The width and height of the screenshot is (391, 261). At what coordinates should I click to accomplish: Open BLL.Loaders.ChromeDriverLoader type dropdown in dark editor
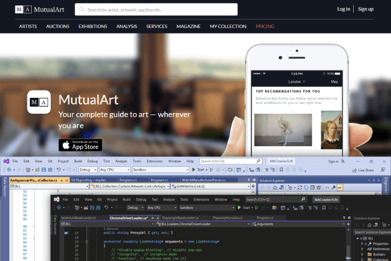203,224
